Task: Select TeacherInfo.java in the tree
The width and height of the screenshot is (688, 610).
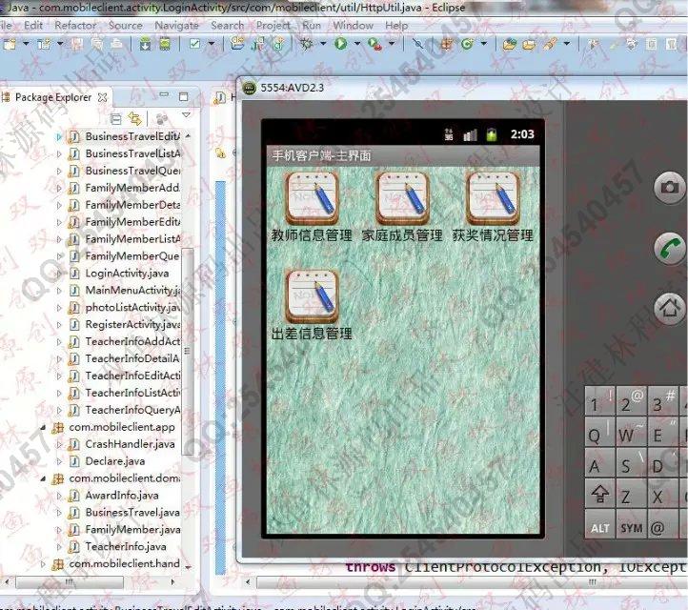Action: (x=126, y=547)
